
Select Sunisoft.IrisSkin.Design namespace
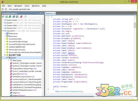coord(18,42)
